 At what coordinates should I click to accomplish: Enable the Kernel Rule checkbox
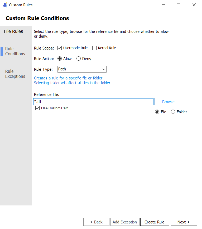(94, 48)
